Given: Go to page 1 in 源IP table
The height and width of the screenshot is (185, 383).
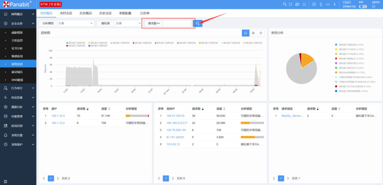Looking at the screenshot, I should click(x=51, y=178).
